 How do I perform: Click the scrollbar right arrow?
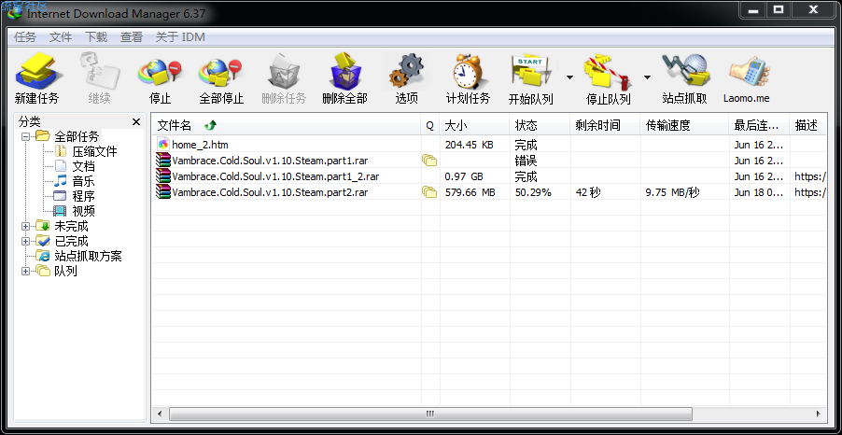pyautogui.click(x=819, y=414)
